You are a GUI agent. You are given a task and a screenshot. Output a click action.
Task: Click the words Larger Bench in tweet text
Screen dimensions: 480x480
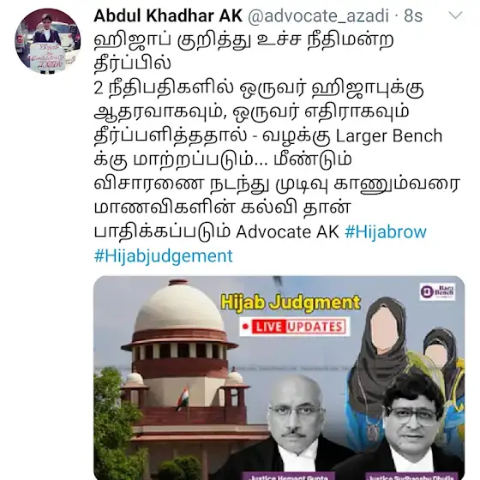click(x=389, y=136)
